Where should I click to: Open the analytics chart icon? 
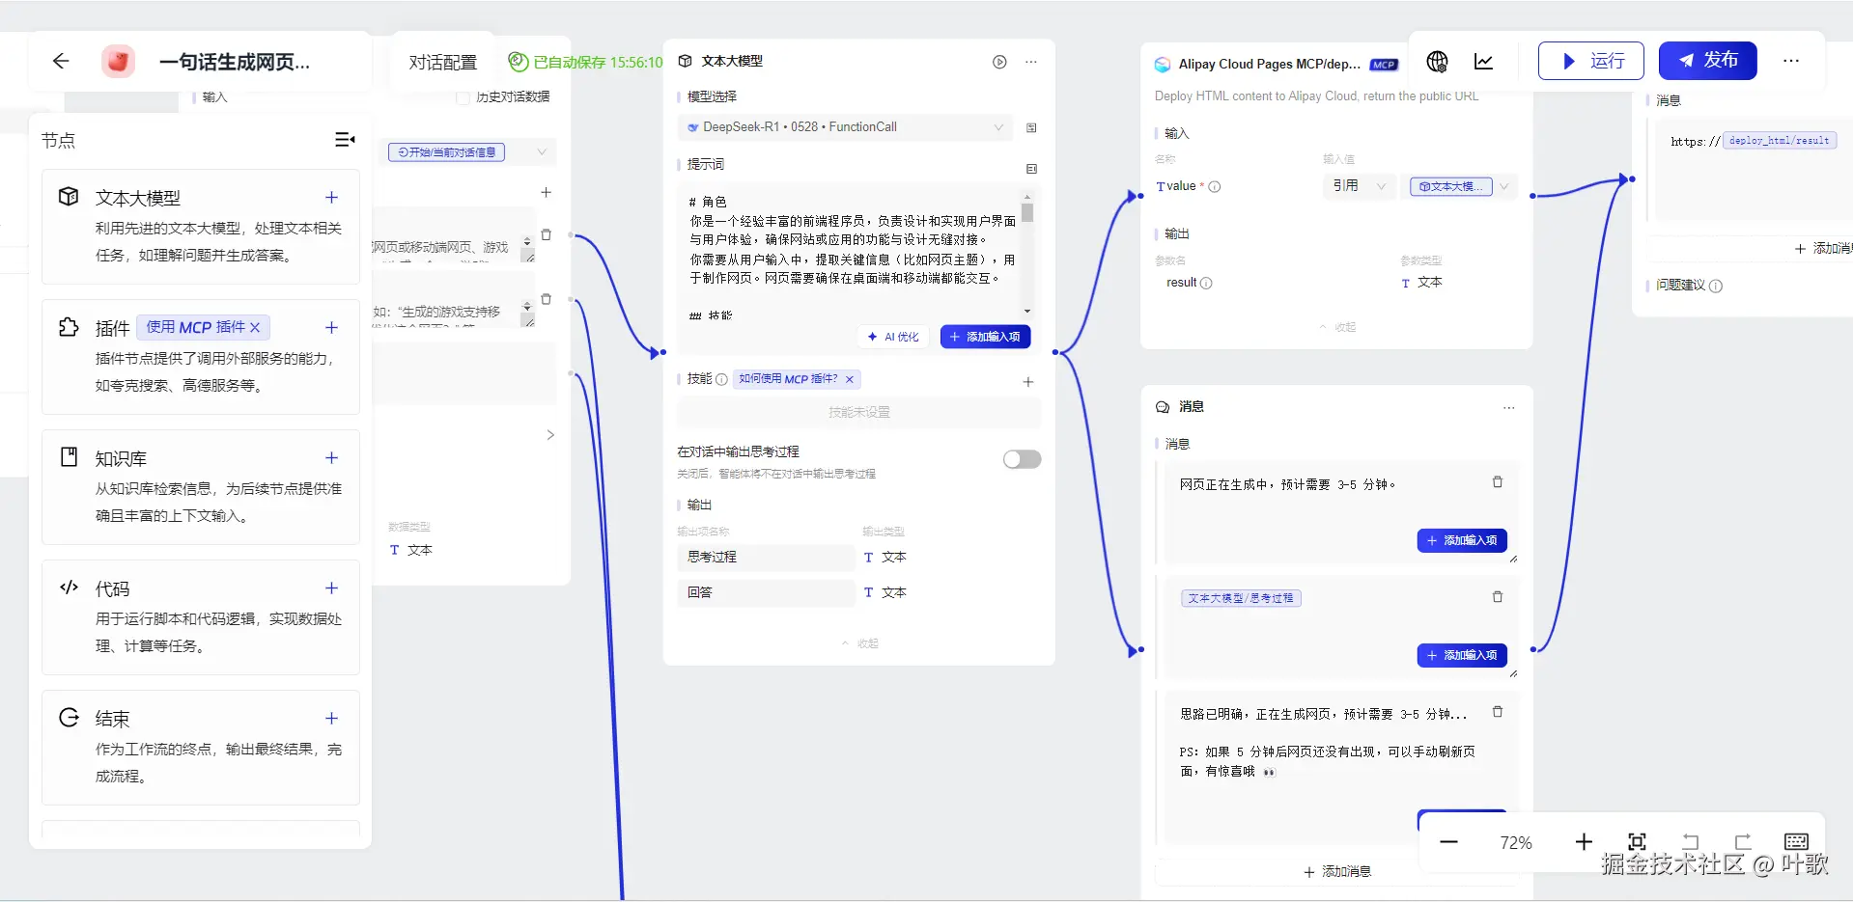[1484, 62]
